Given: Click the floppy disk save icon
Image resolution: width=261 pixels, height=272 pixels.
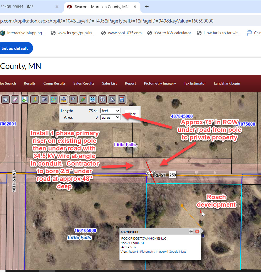Looking at the screenshot, I should [122, 99].
